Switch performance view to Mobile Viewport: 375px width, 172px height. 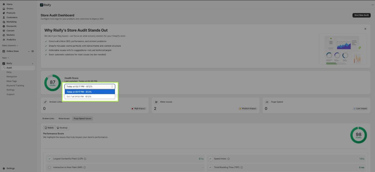pos(49,128)
